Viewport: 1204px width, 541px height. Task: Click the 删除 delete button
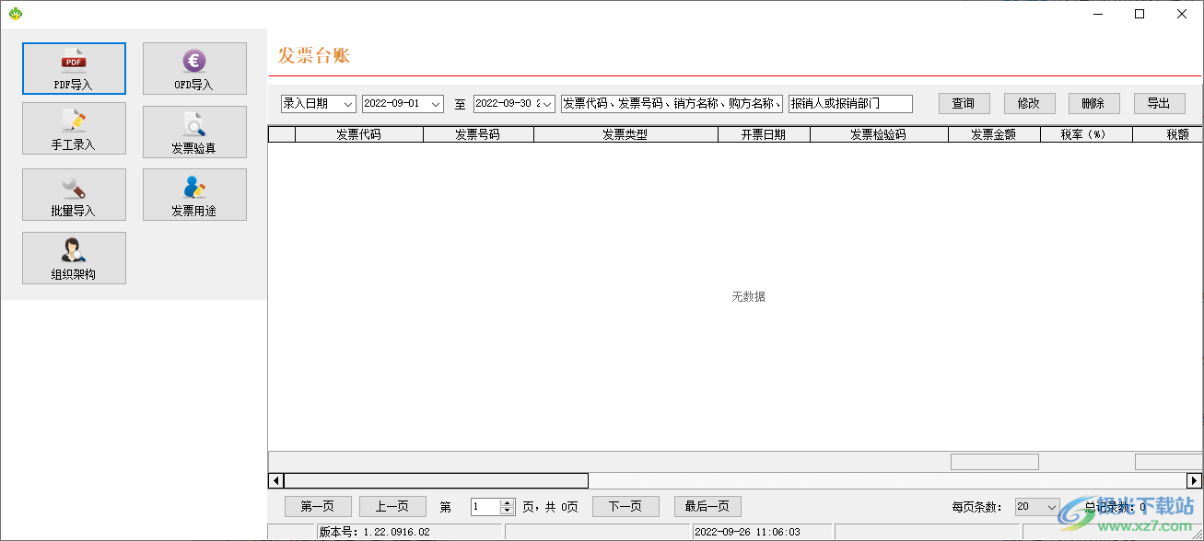pyautogui.click(x=1093, y=103)
